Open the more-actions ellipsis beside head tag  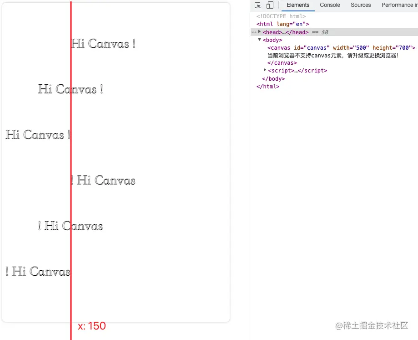(254, 32)
